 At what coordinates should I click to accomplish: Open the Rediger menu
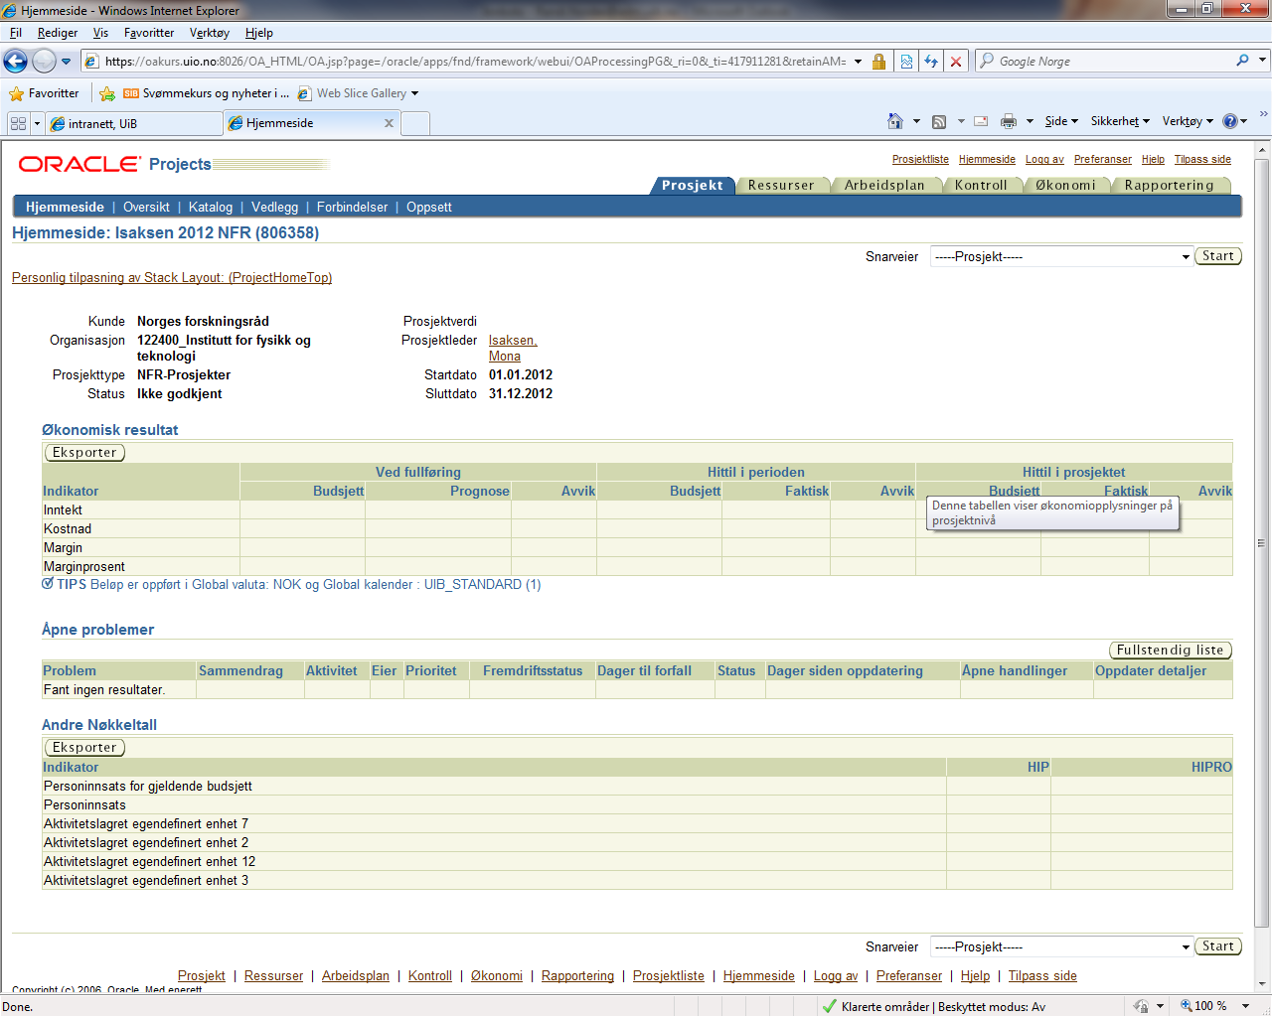tap(58, 33)
